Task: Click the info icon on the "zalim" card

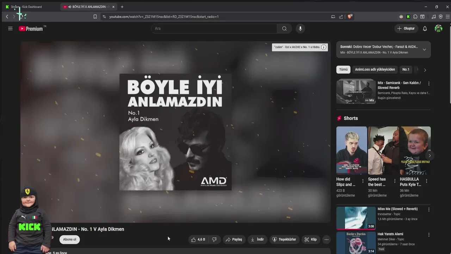Action: click(x=323, y=47)
